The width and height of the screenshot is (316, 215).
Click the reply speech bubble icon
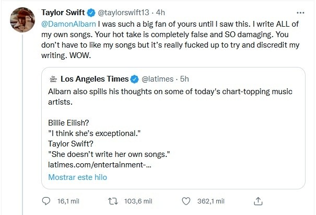click(46, 200)
